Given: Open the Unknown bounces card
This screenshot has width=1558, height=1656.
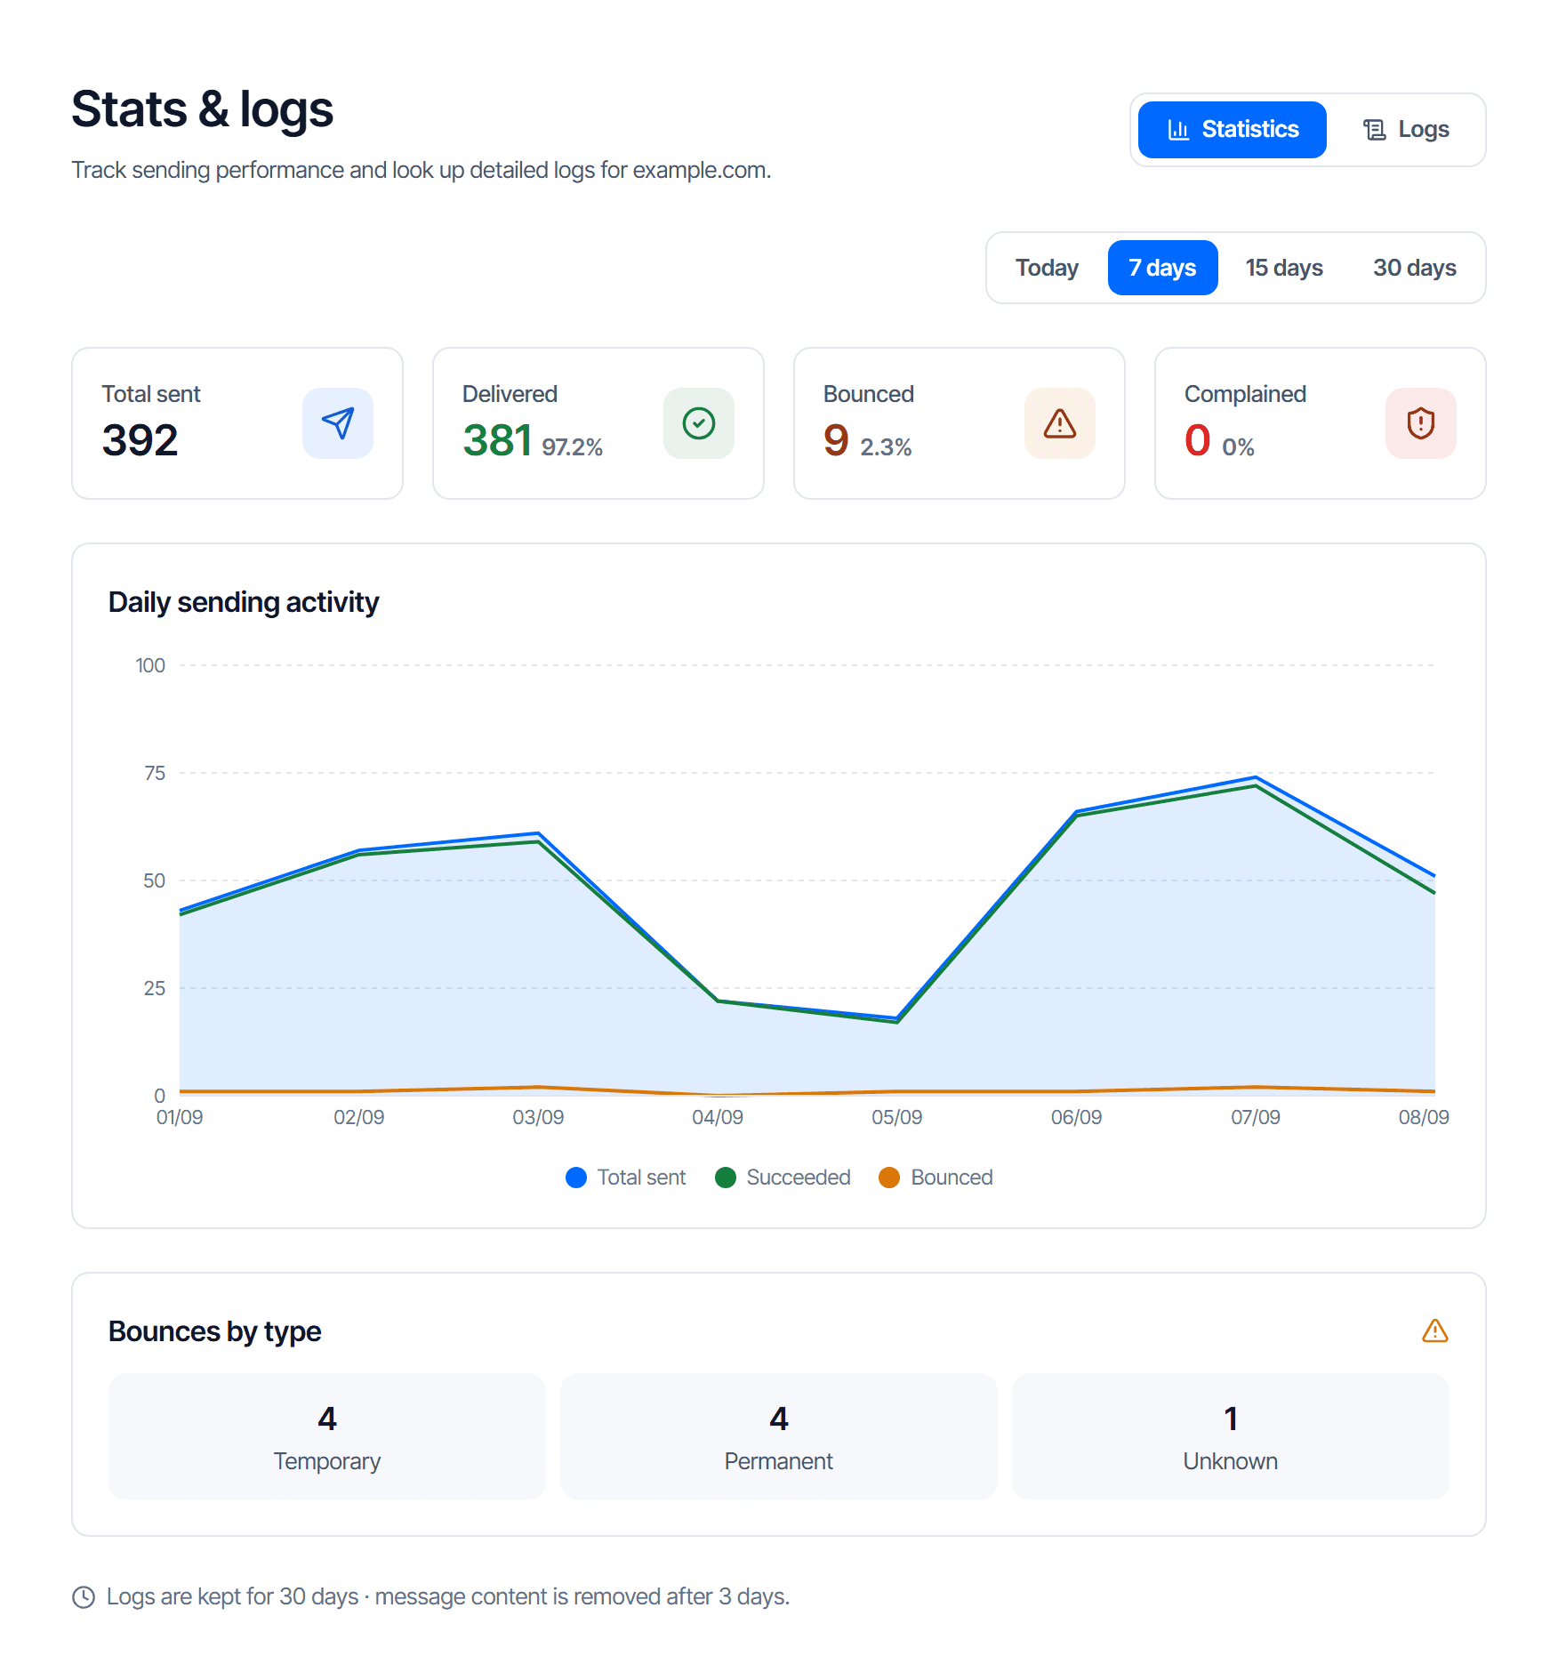Looking at the screenshot, I should (1231, 1436).
